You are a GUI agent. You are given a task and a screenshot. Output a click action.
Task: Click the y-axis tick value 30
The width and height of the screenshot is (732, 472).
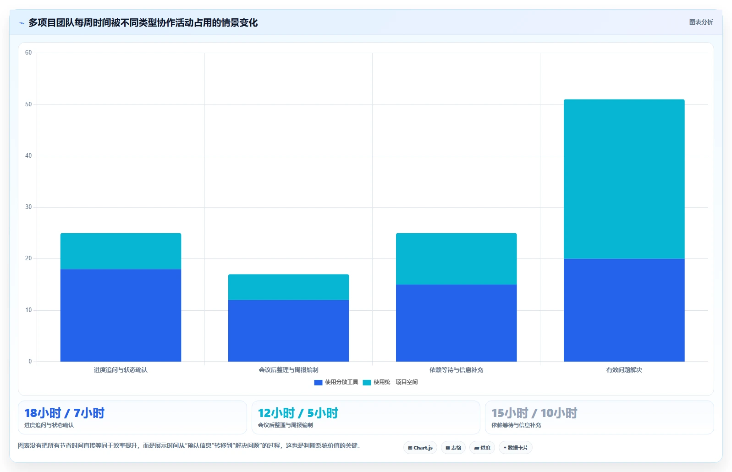28,207
